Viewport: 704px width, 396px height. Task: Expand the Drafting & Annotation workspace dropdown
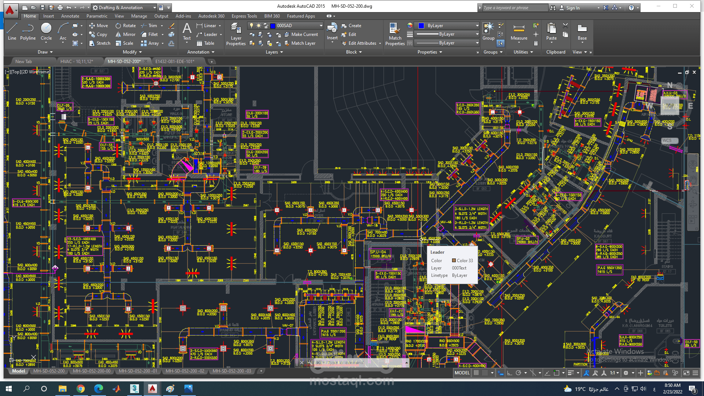pos(154,8)
